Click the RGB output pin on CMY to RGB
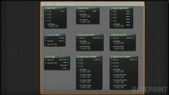169x95 pixels. click(x=65, y=11)
